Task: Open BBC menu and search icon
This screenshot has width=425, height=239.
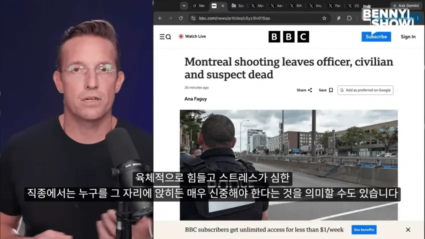Action: point(165,36)
